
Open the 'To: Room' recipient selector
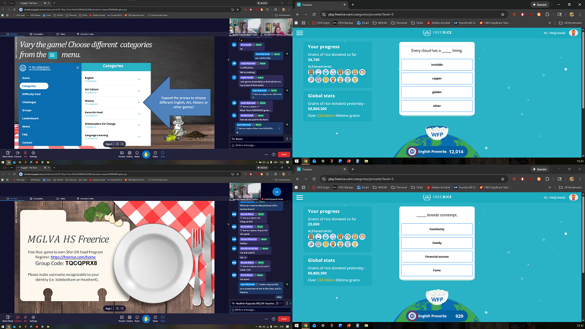pos(257,139)
